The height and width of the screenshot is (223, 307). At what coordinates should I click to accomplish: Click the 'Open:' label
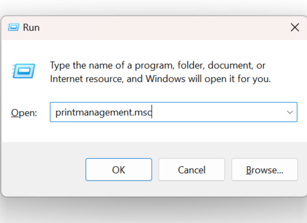(x=24, y=113)
